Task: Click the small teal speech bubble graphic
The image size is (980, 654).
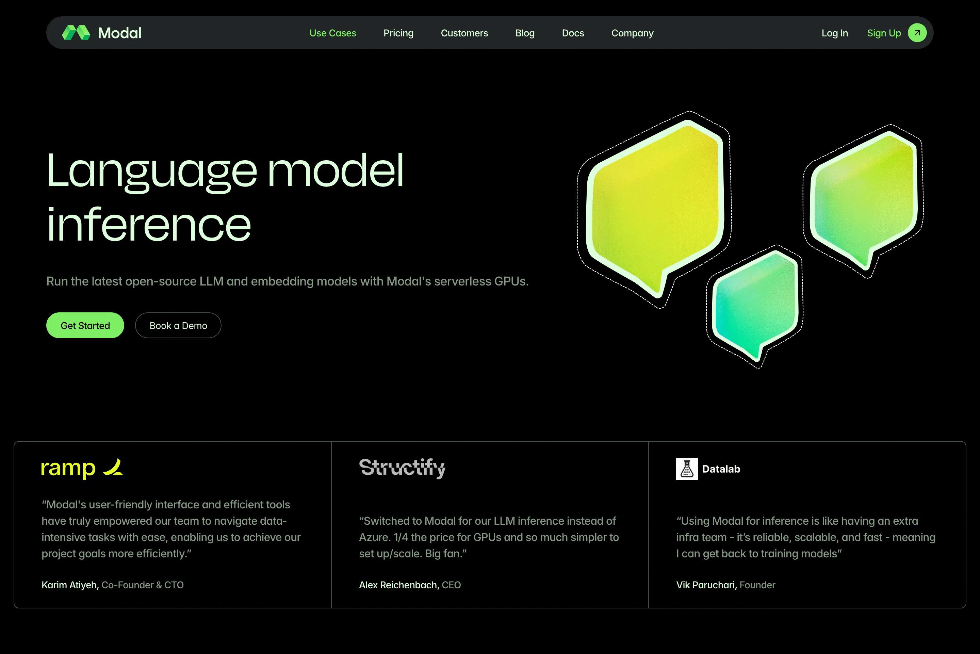Action: click(755, 307)
